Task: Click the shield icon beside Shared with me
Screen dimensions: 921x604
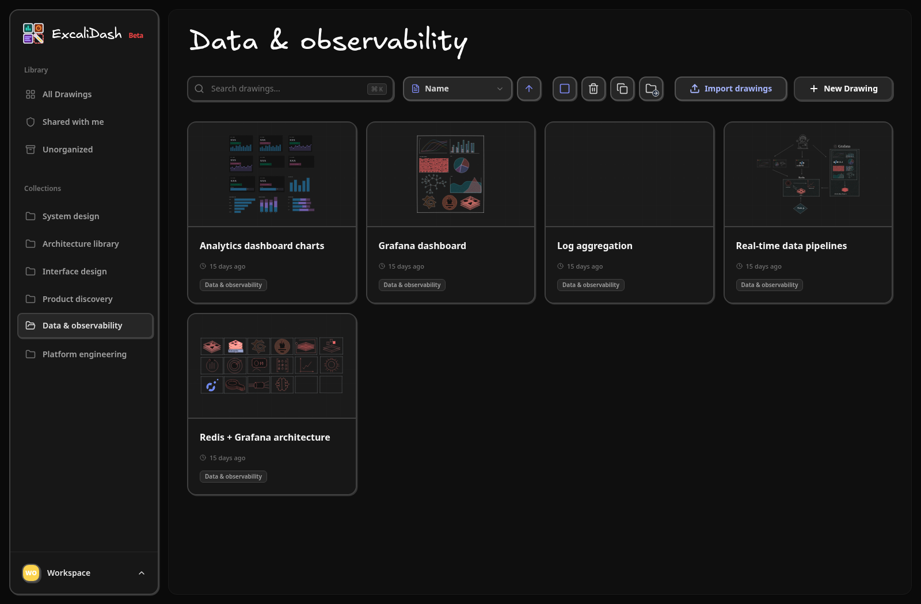Action: [x=31, y=122]
